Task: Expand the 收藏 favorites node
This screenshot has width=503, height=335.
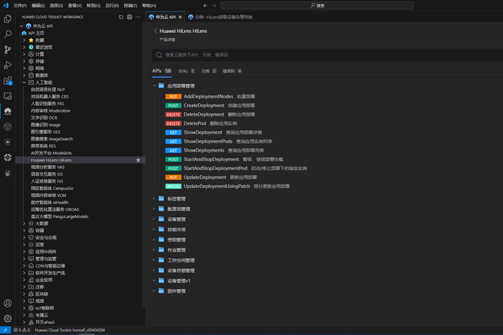Action: (24, 40)
